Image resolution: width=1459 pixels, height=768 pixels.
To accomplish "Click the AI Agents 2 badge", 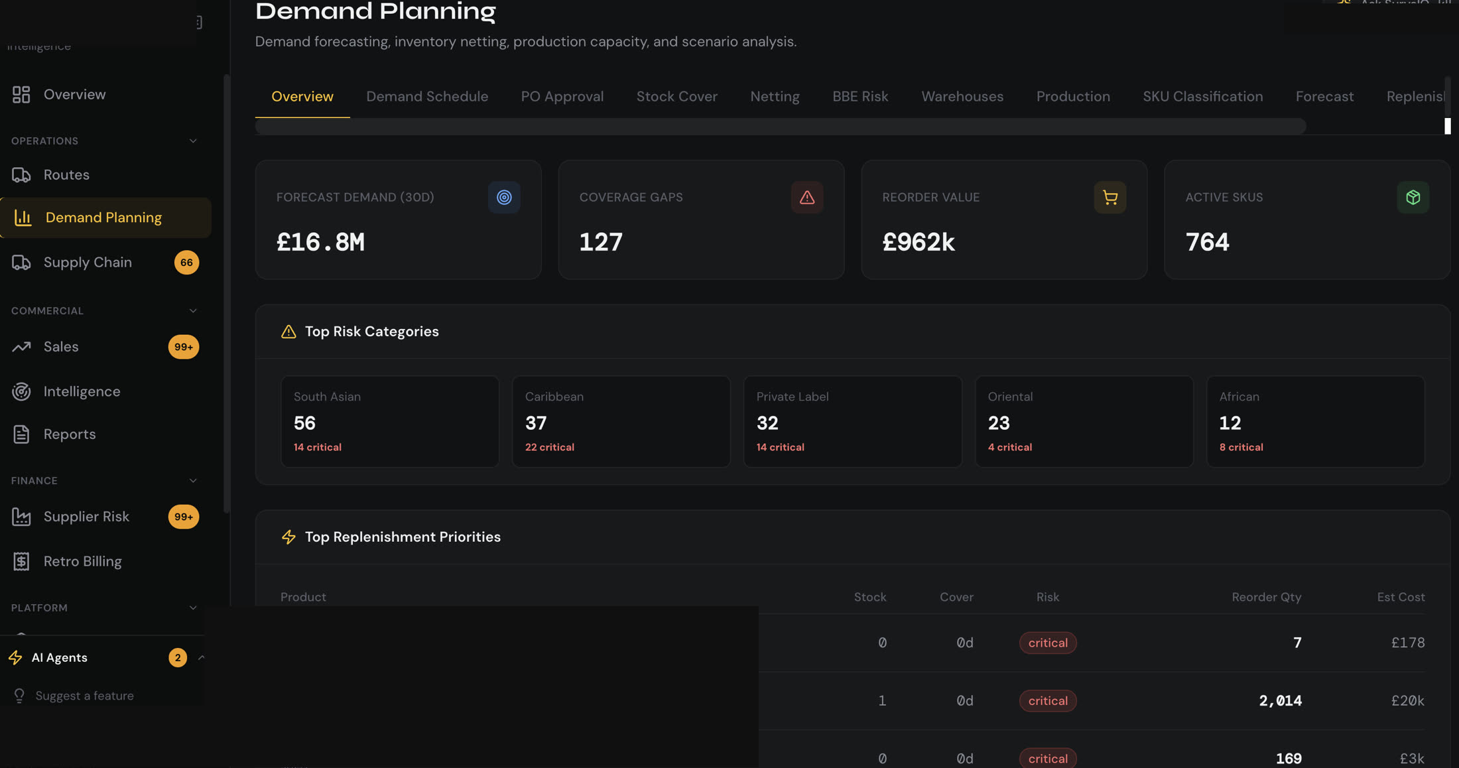I will tap(178, 658).
